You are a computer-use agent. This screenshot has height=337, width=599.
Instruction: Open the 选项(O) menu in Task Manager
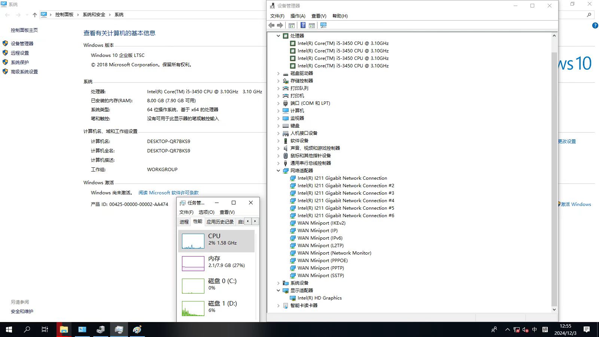(x=206, y=212)
